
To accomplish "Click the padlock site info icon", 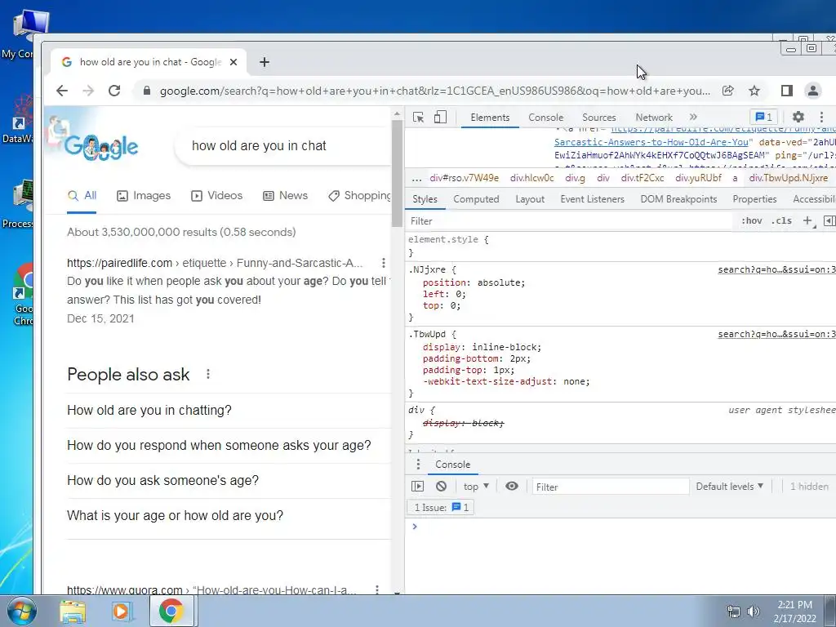I will point(147,91).
